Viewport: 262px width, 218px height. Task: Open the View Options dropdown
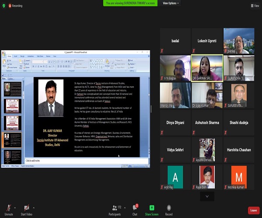point(171,3)
